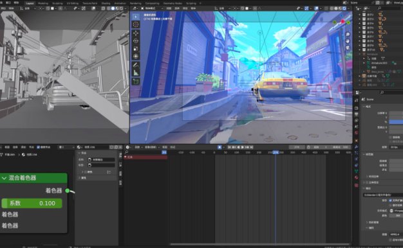The width and height of the screenshot is (403, 248).
Task: Switch right viewport to solid shading
Action: [x=336, y=8]
